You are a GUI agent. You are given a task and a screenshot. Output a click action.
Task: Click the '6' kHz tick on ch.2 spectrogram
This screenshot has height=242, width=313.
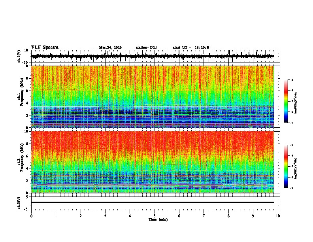coord(28,156)
